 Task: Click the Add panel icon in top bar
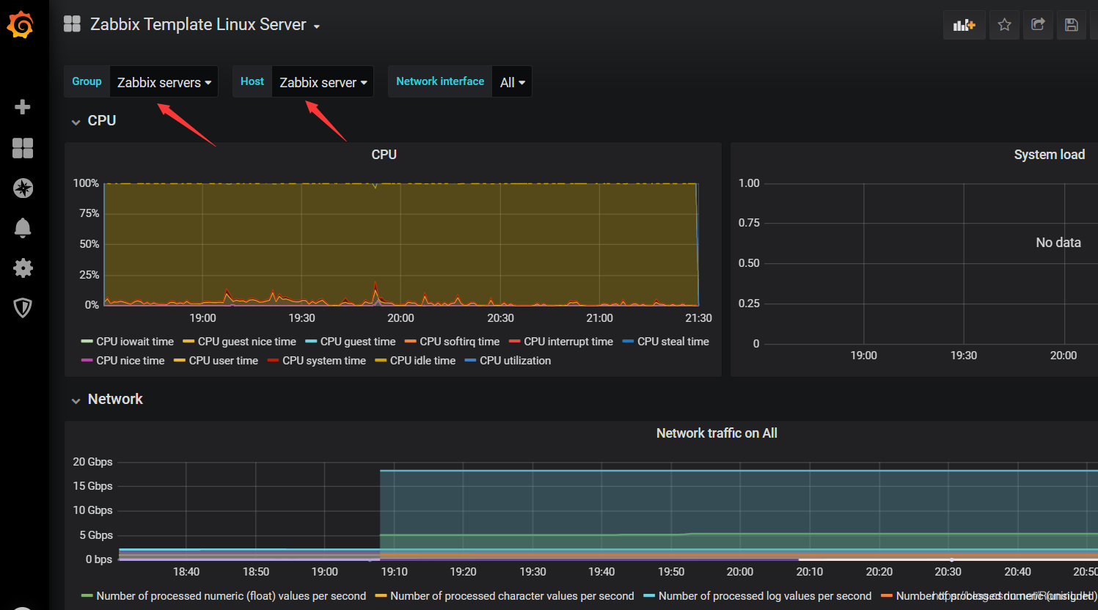click(x=964, y=25)
